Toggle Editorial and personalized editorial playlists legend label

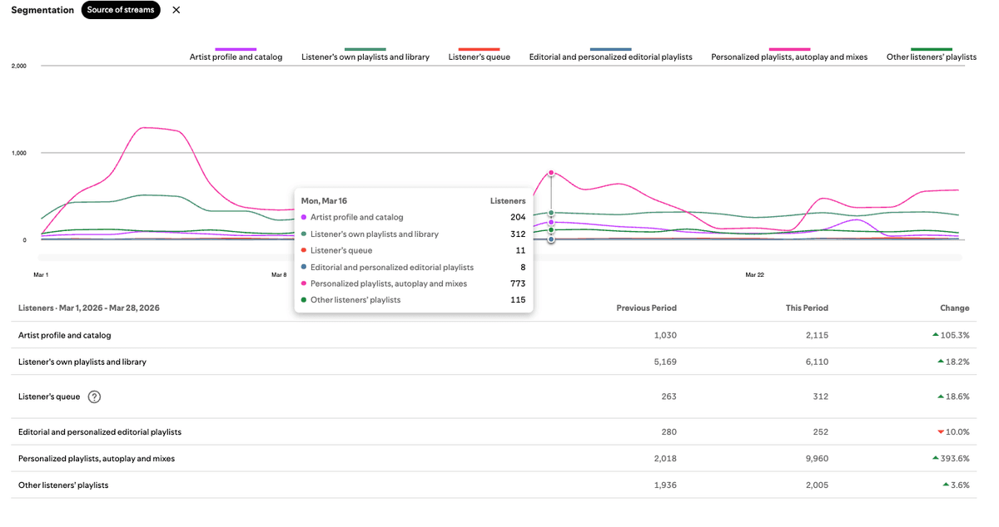pyautogui.click(x=611, y=57)
